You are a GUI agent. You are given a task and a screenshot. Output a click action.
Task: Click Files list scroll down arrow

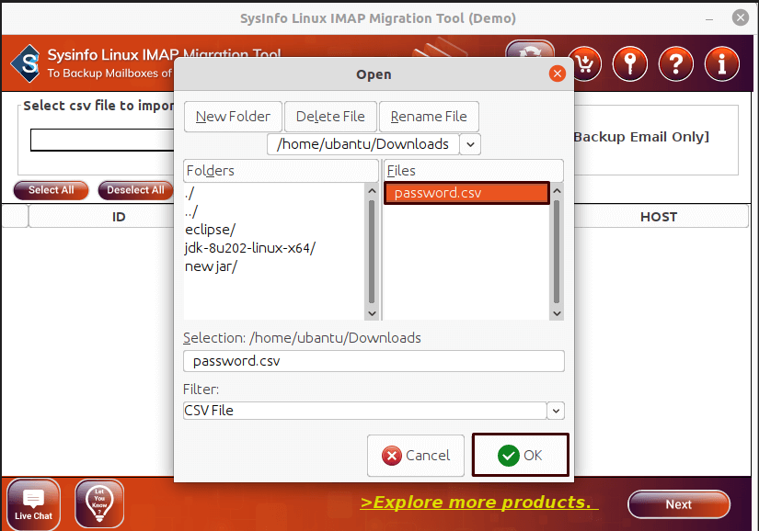(557, 313)
